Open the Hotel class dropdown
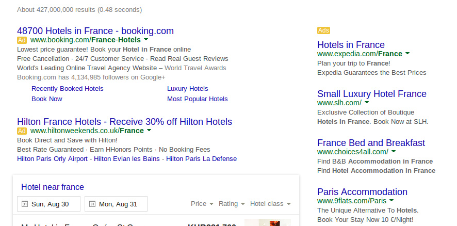 pyautogui.click(x=270, y=204)
